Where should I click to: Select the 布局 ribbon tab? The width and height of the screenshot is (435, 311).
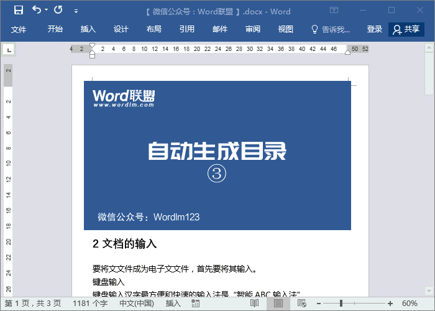(153, 29)
